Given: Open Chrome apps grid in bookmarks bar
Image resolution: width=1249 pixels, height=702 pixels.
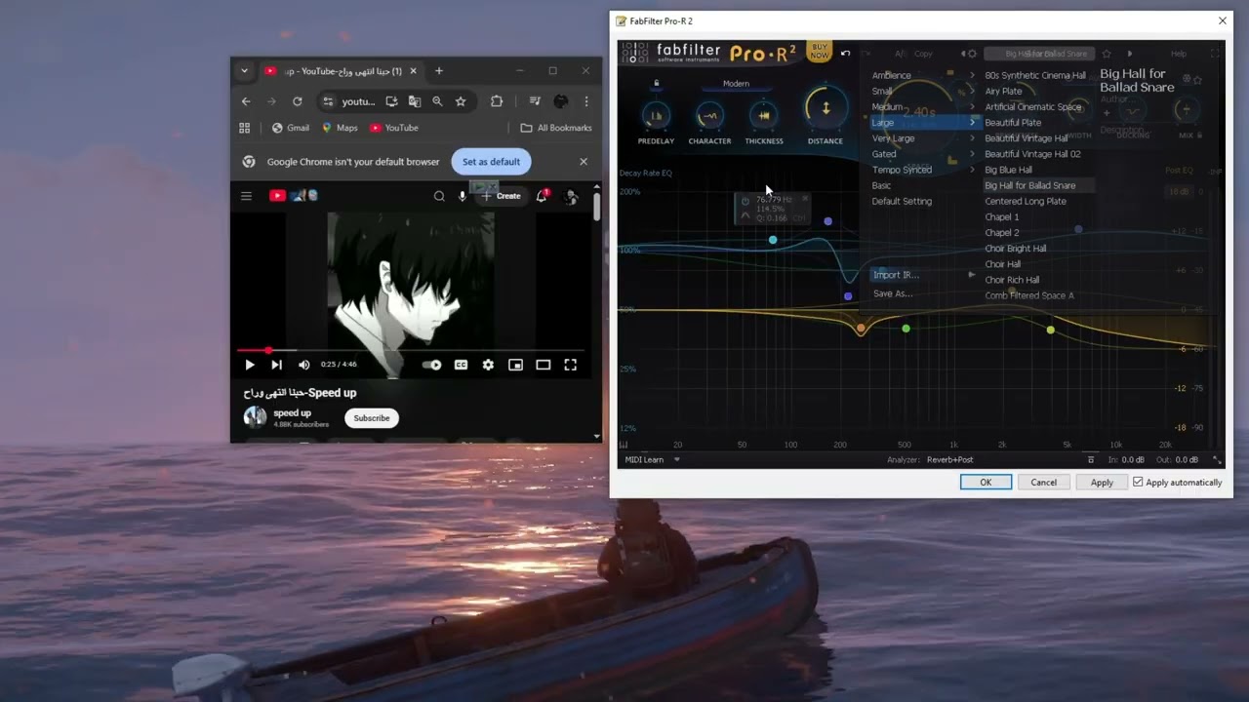Looking at the screenshot, I should pos(245,128).
